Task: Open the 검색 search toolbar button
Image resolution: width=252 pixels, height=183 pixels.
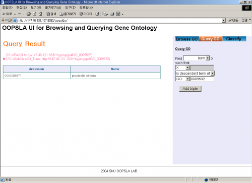Action: pyautogui.click(x=51, y=14)
